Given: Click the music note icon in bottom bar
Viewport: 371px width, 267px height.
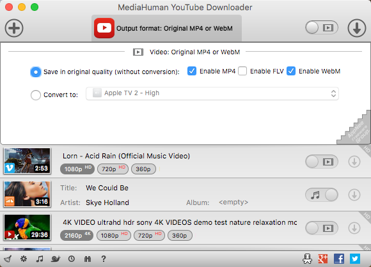Looking at the screenshot, I should point(40,259).
